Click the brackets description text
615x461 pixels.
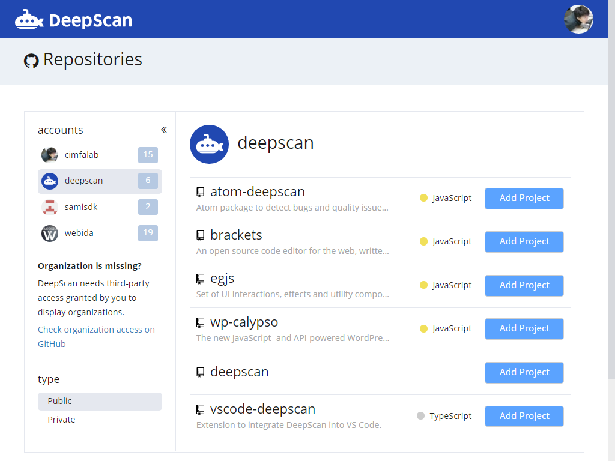click(x=292, y=251)
